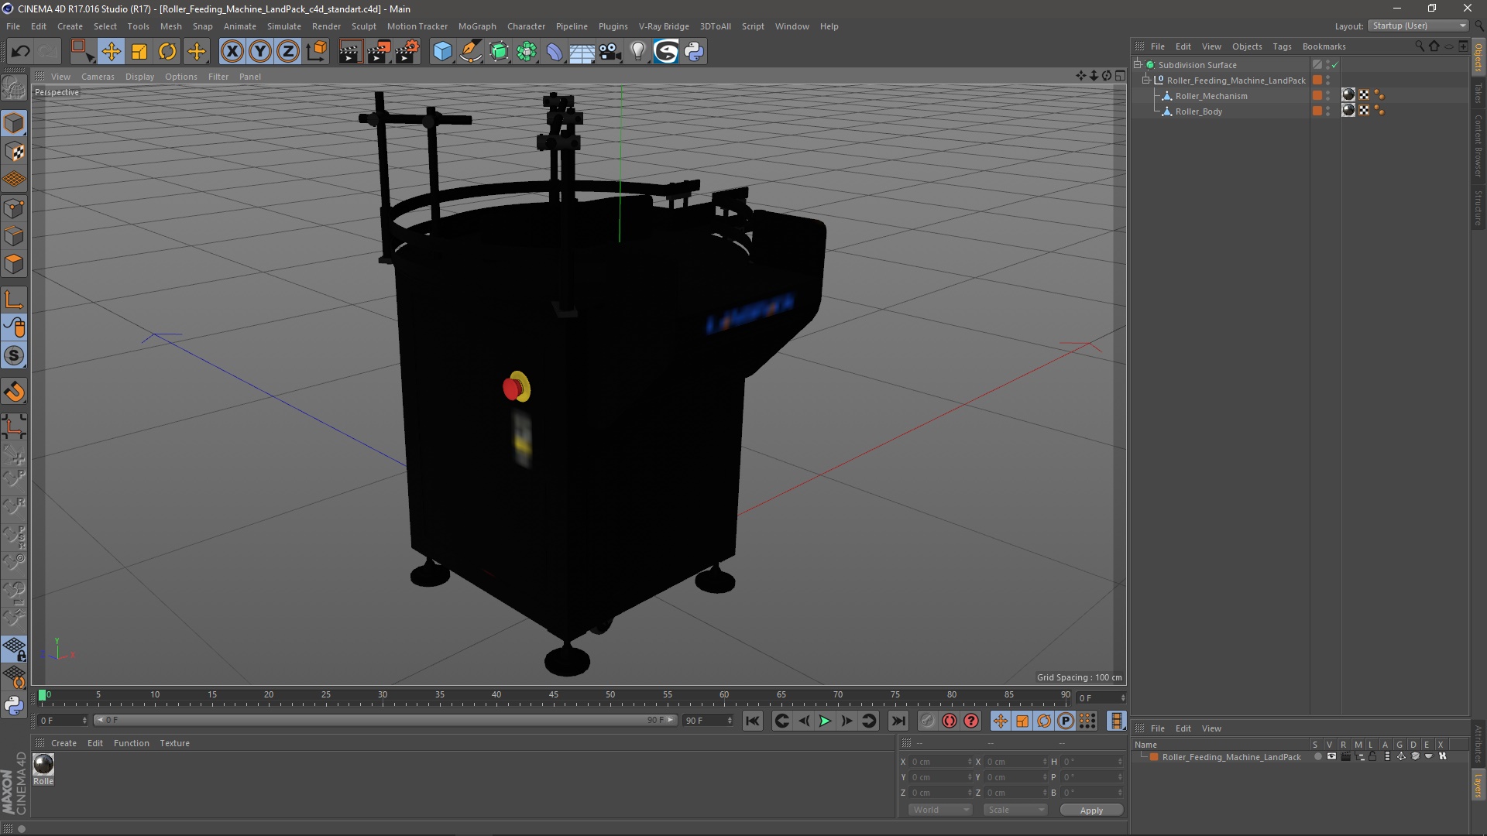
Task: Select the Texture mode icon
Action: [14, 152]
